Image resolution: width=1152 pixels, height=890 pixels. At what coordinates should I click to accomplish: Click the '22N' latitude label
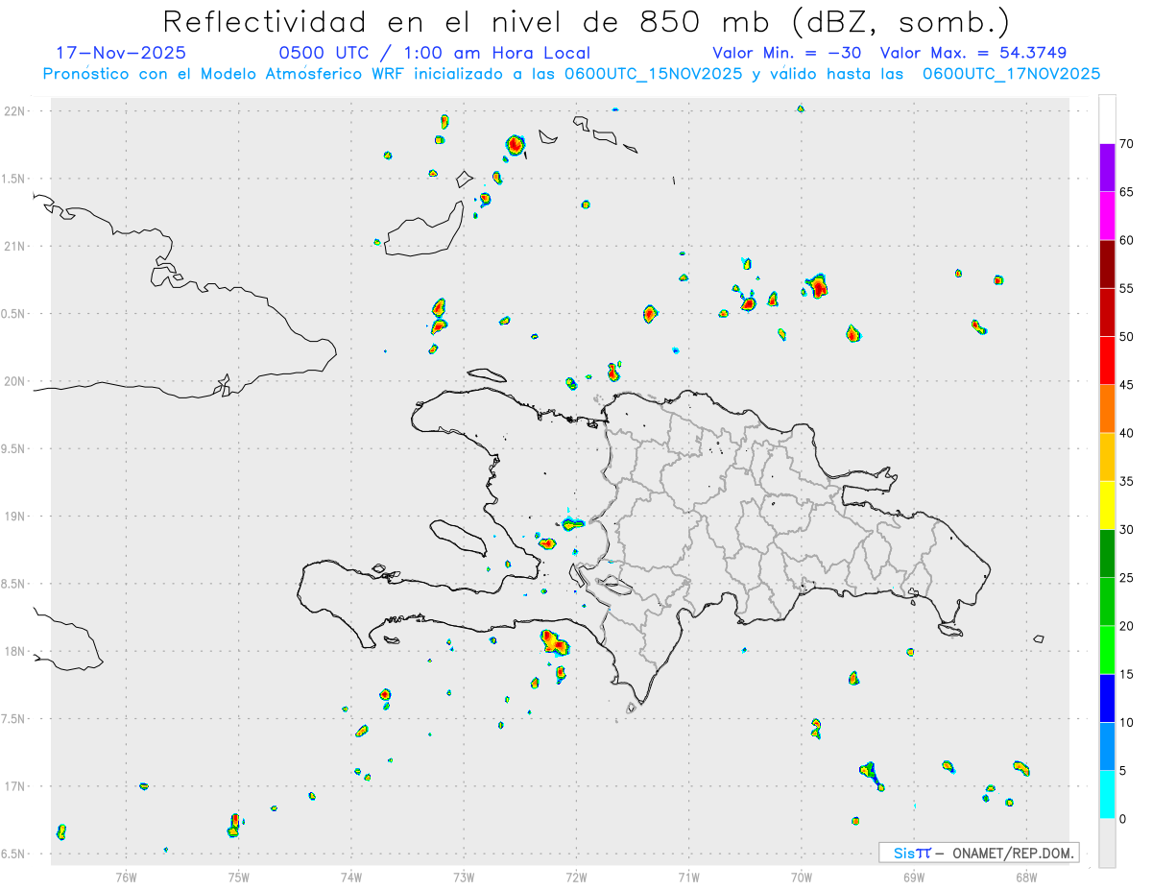click(x=15, y=111)
